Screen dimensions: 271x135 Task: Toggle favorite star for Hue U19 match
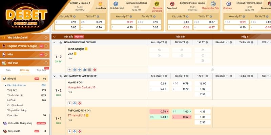tap(69, 103)
